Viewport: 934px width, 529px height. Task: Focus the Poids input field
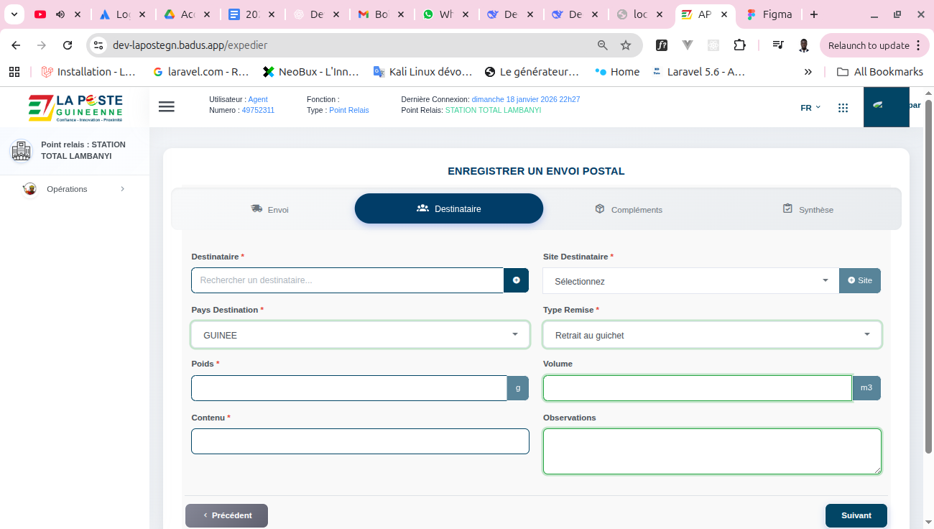click(349, 388)
